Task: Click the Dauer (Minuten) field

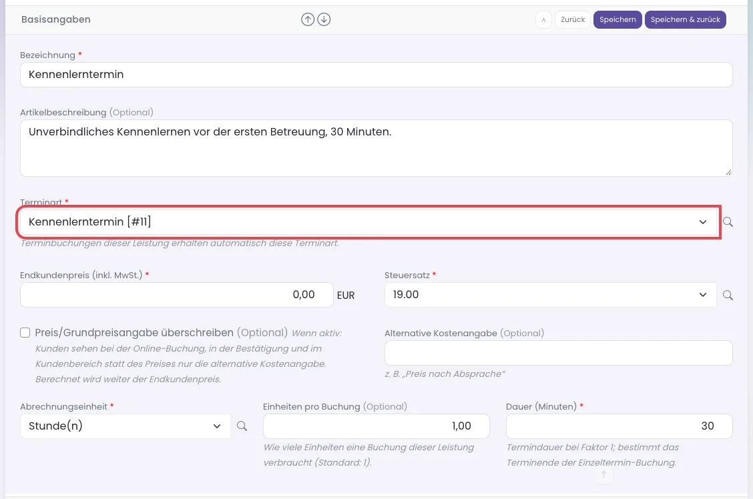Action: (x=619, y=426)
